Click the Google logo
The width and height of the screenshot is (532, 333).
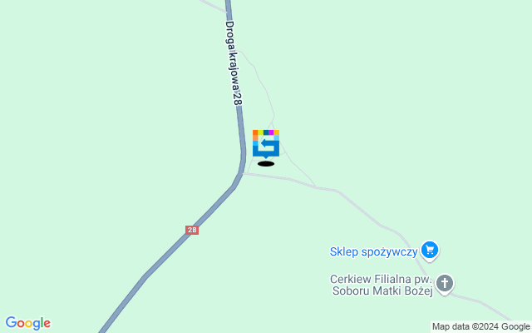(x=27, y=323)
